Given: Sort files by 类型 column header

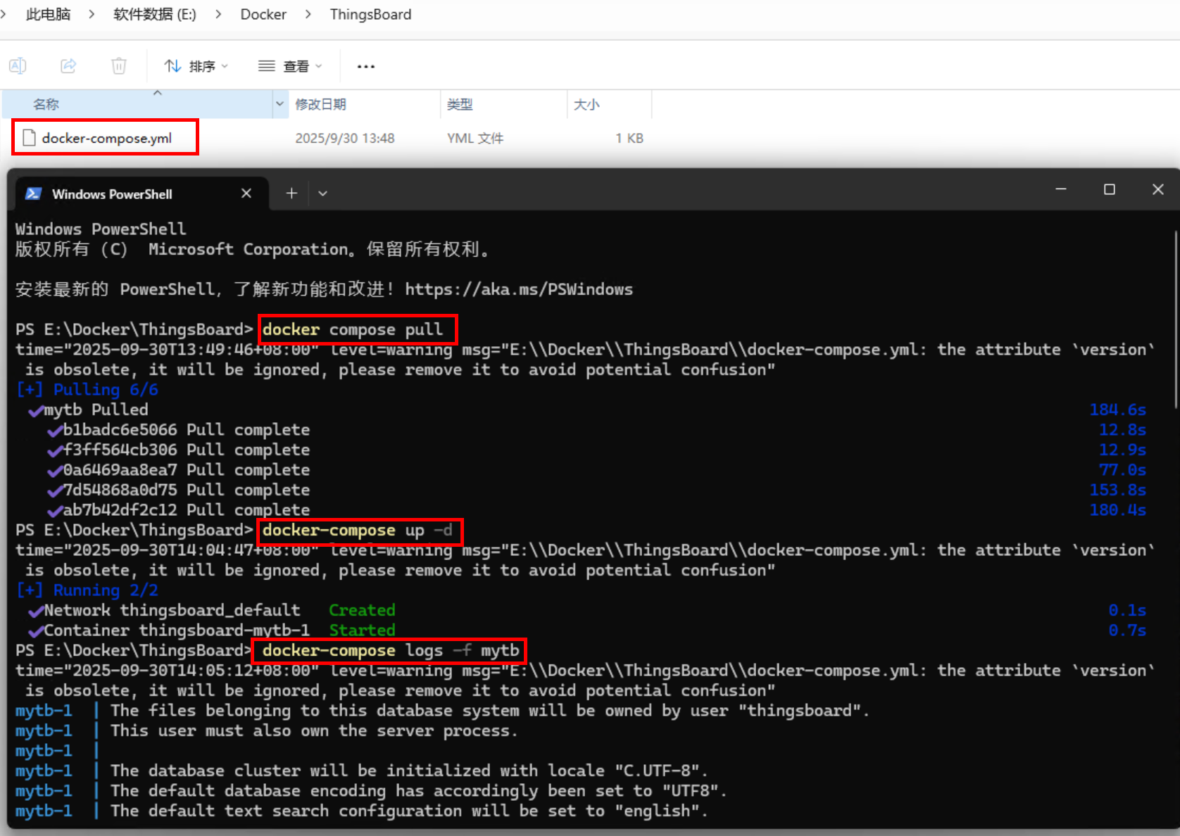Looking at the screenshot, I should coord(504,104).
